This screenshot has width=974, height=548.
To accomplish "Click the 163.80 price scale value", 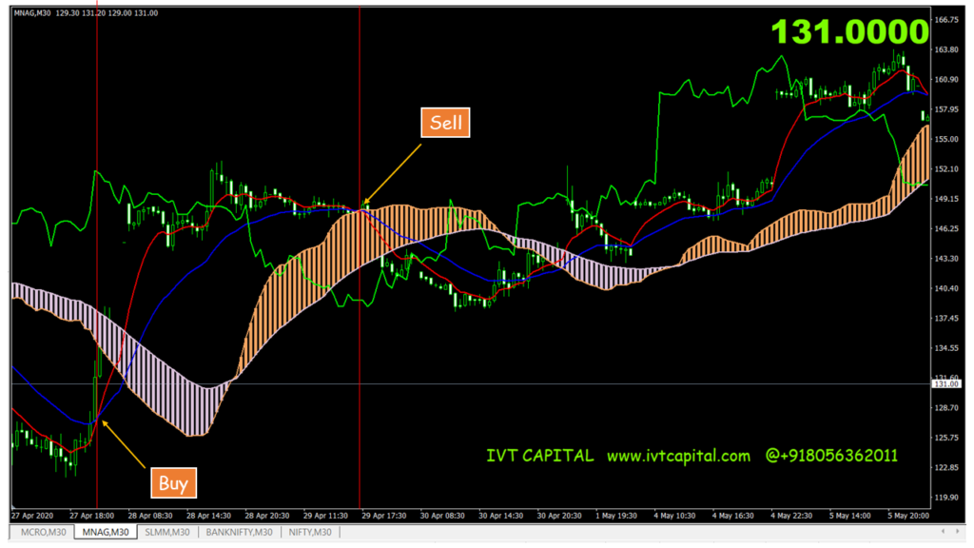I will tap(946, 49).
